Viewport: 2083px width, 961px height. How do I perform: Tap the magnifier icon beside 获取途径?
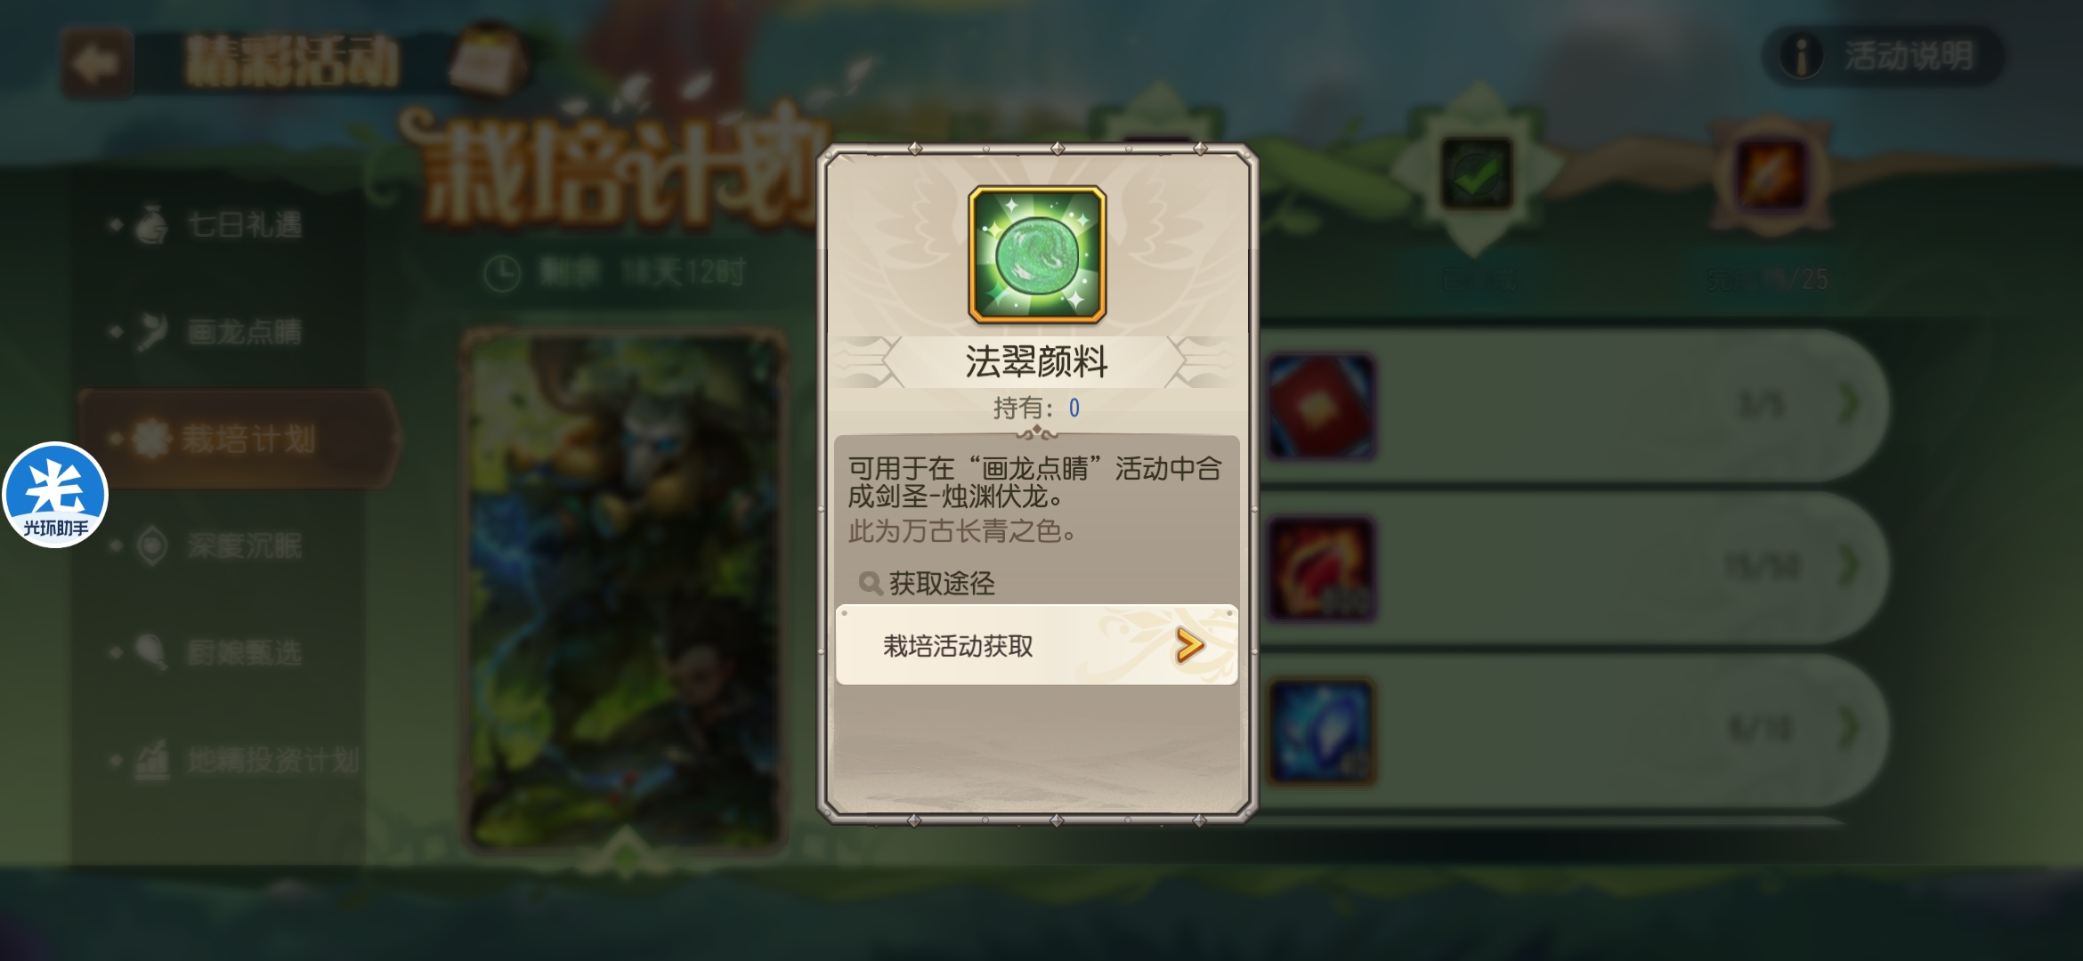[x=870, y=584]
